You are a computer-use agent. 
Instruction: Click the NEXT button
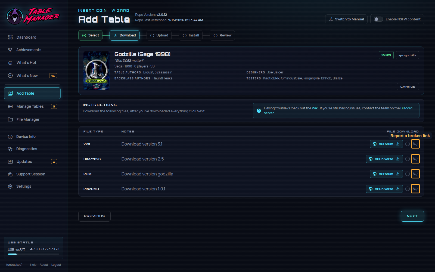pyautogui.click(x=412, y=216)
